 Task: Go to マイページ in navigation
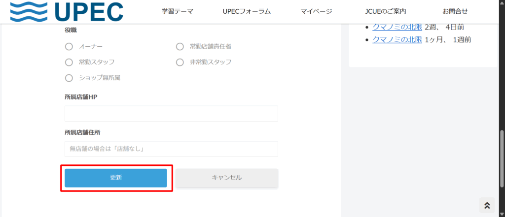[316, 11]
